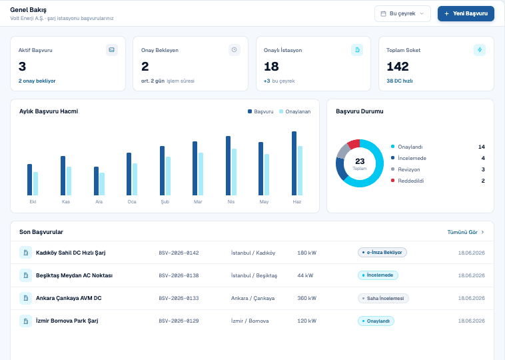Viewport: 505px width, 360px height.
Task: Click the 180 kW power value
Action: pos(307,253)
